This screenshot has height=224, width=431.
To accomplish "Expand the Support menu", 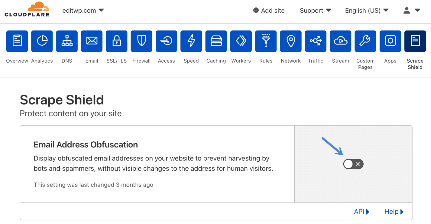I will click(x=315, y=10).
